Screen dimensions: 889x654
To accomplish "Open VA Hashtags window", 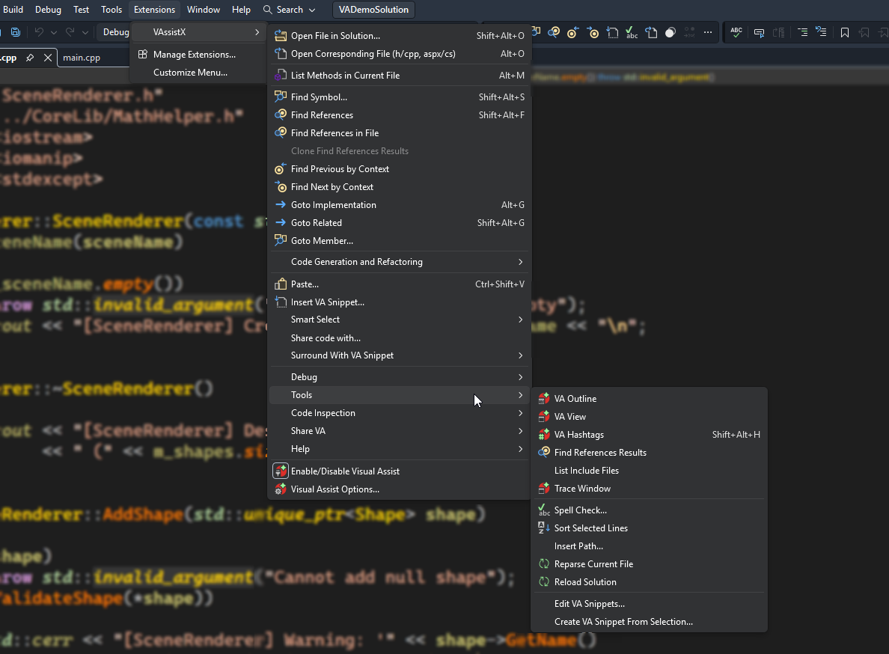I will (x=650, y=435).
